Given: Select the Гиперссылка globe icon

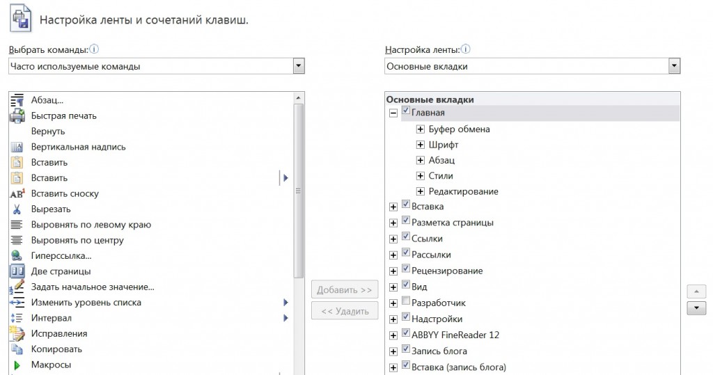Looking at the screenshot, I should 17,256.
